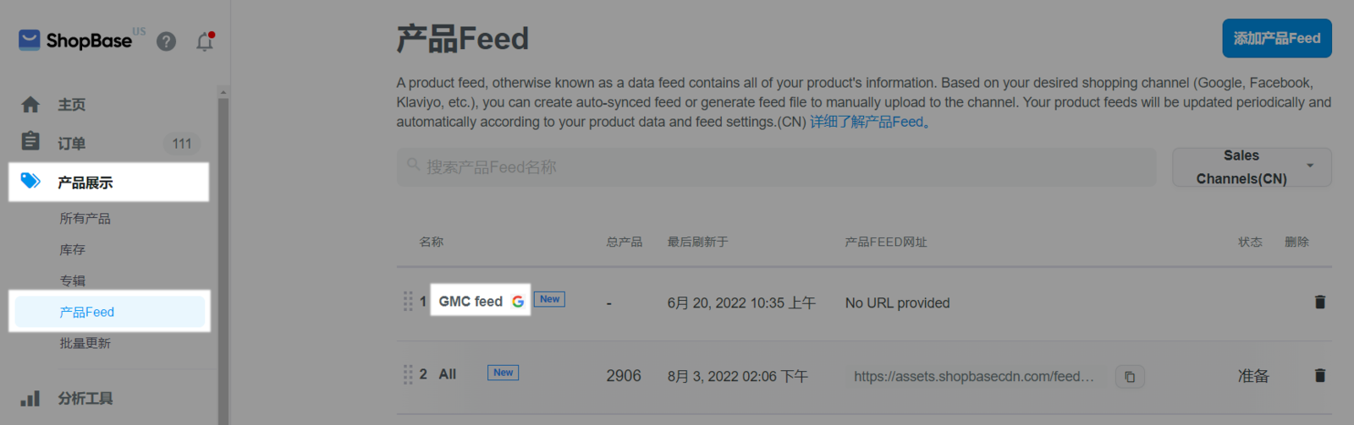Click the ShopBase logo
Image resolution: width=1354 pixels, height=425 pixels.
[76, 41]
